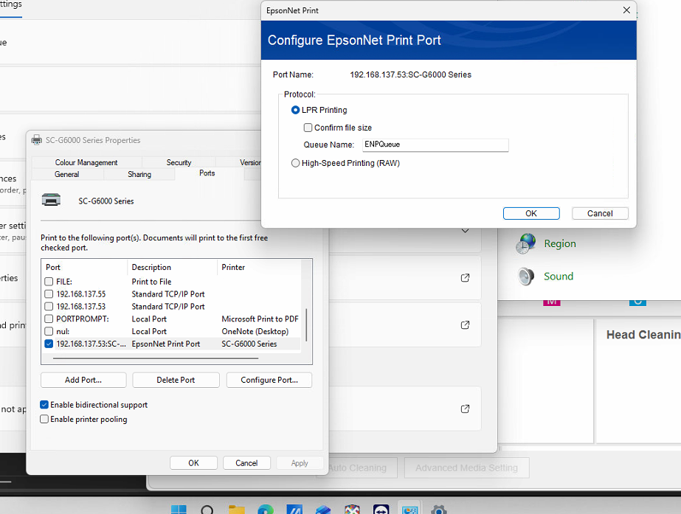Cancel the EpsonNet Print port dialog
The height and width of the screenshot is (514, 681).
coord(600,213)
